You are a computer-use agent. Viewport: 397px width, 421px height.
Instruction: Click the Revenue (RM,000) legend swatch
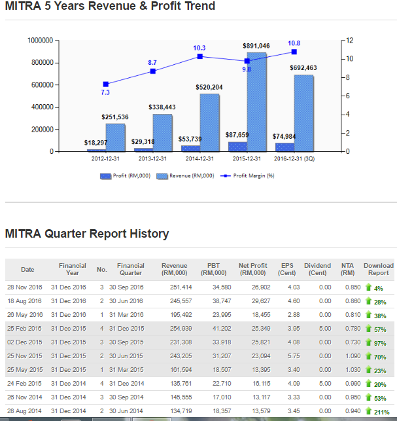162,176
